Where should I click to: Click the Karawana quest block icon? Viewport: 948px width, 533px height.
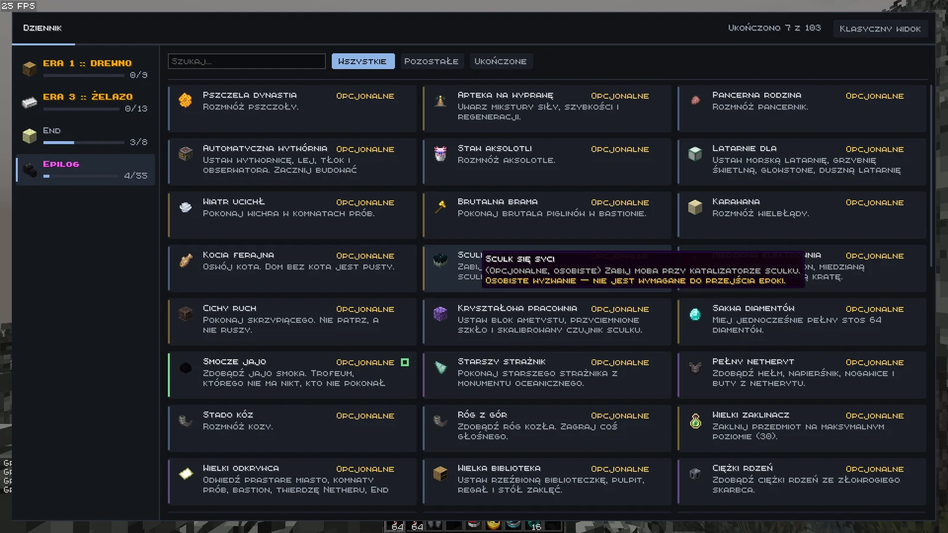(x=695, y=207)
